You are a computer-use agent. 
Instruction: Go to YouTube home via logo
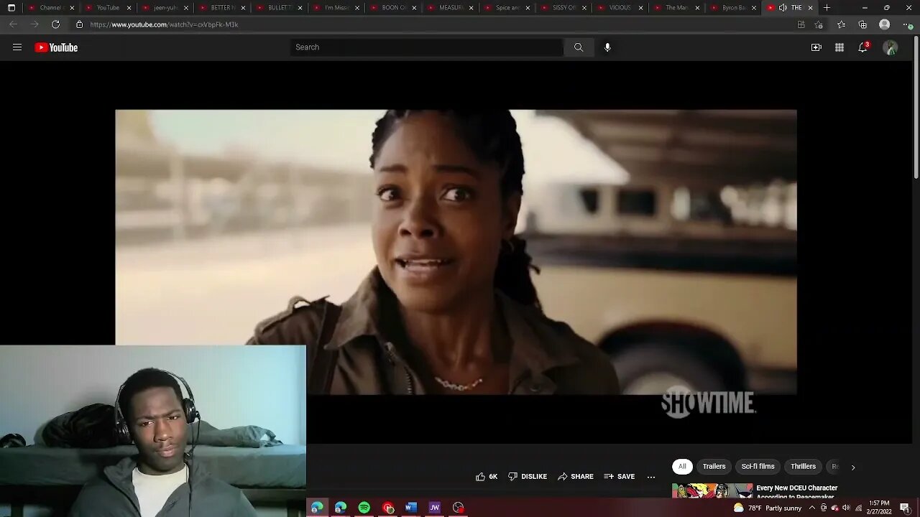tap(56, 47)
